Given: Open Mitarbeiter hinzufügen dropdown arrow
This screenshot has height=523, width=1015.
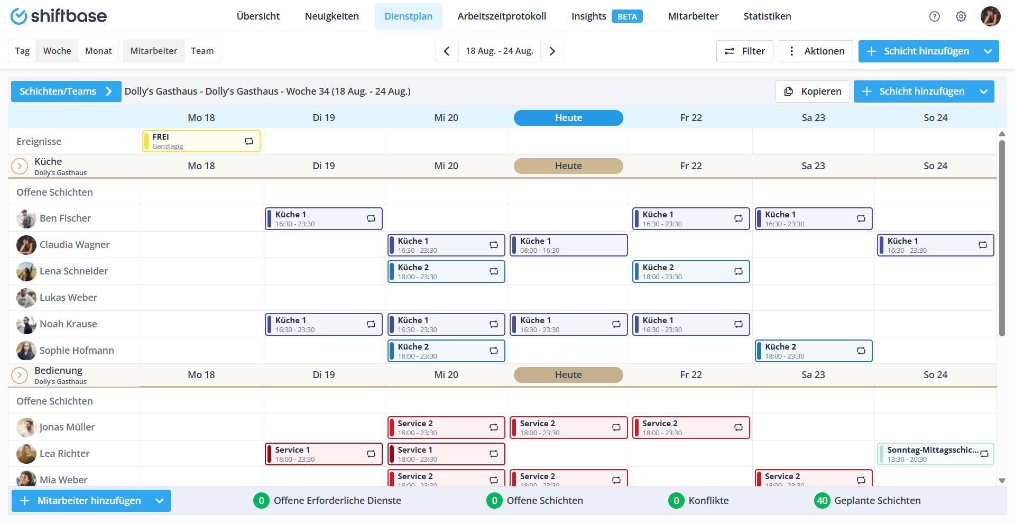Looking at the screenshot, I should pos(160,501).
